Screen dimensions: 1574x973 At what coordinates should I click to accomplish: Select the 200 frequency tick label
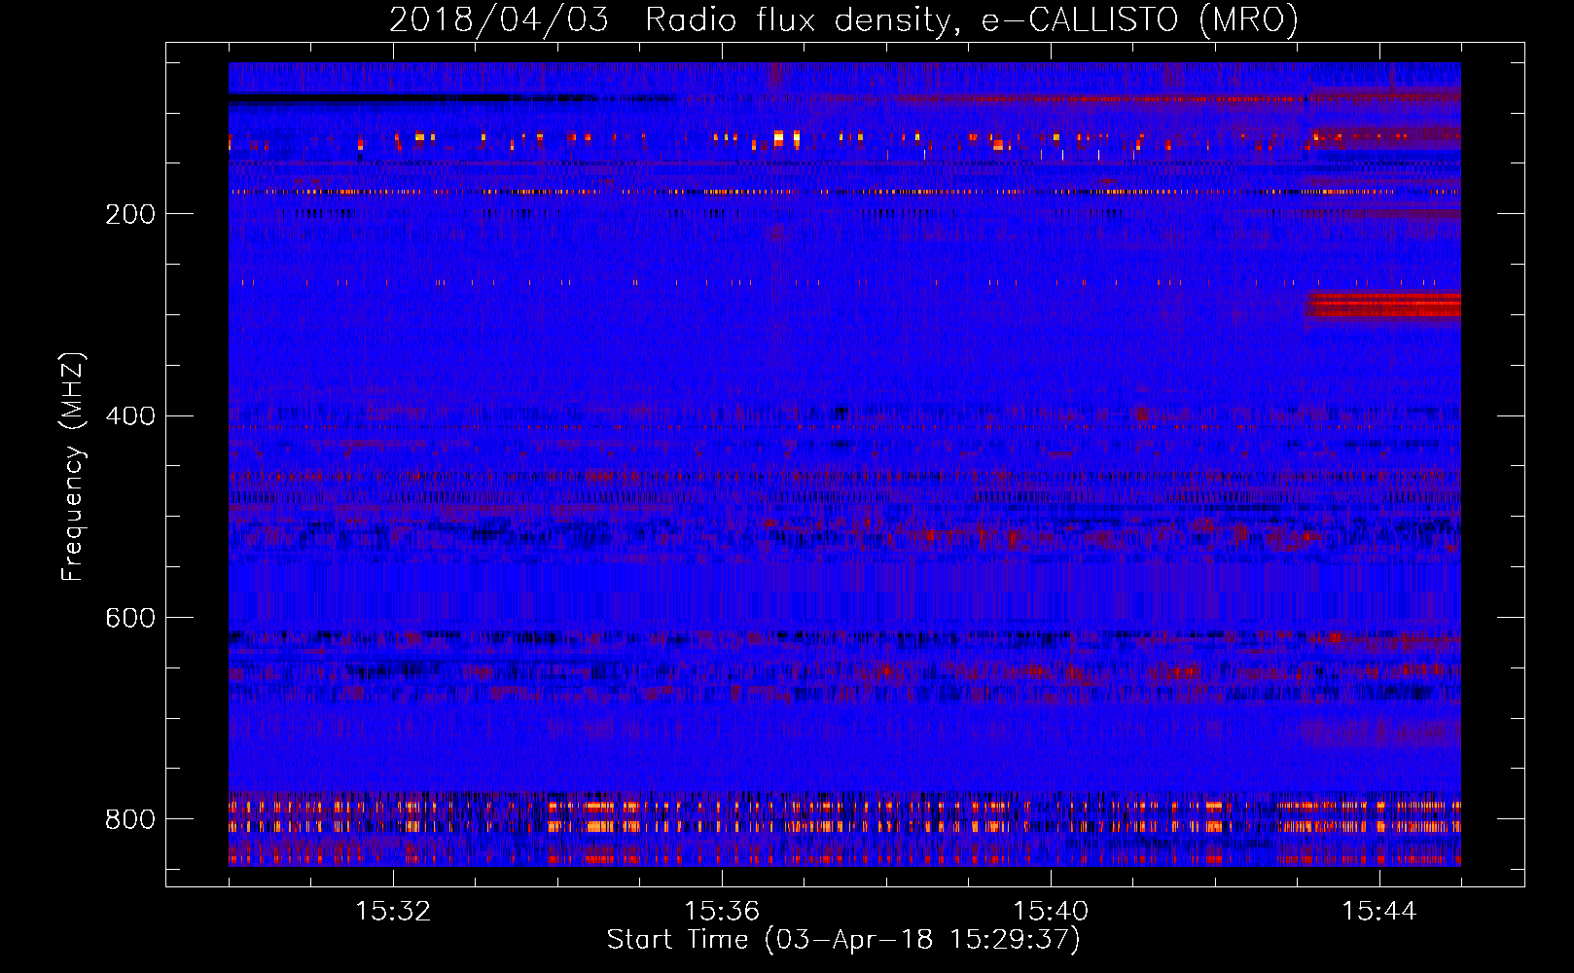(130, 214)
